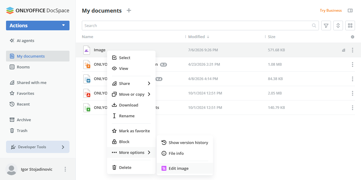Expand the Developer Tools menu
361x180 pixels.
[38, 147]
